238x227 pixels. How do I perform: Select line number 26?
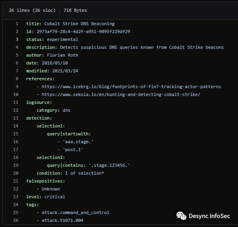tap(16, 220)
